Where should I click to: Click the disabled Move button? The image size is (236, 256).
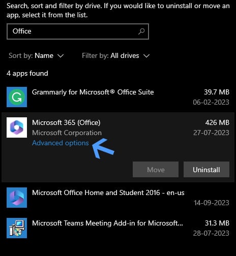click(x=156, y=170)
